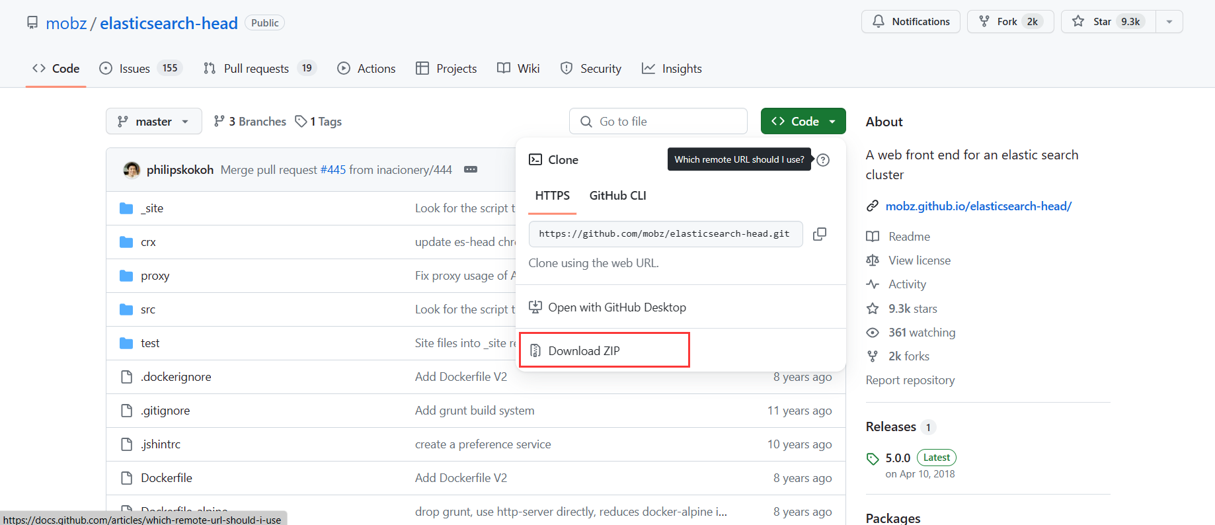1215x525 pixels.
Task: View the 3 Branches link
Action: (x=249, y=122)
